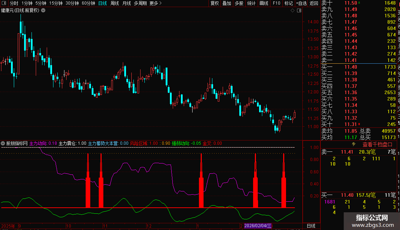Select the 卖五 price 11.45
Image resolution: width=400 pixels, height=230 pixels.
[x=350, y=35]
